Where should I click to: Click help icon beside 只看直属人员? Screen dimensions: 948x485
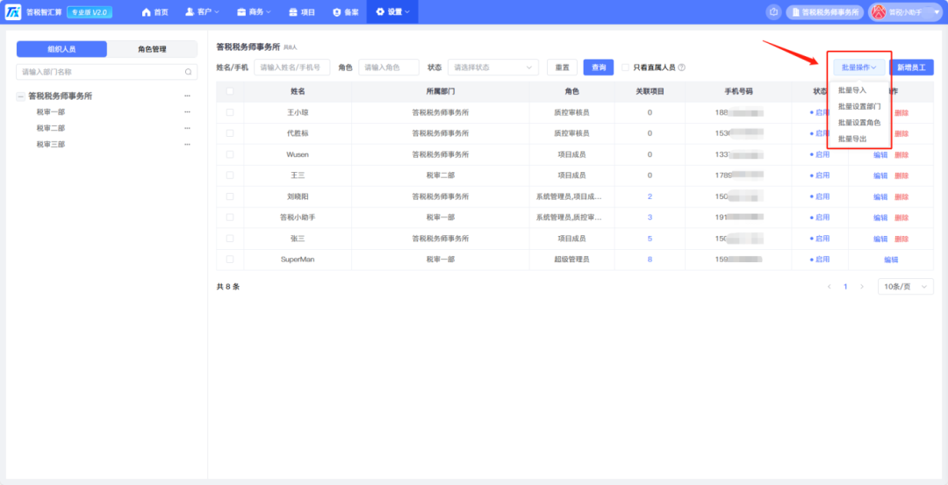681,68
